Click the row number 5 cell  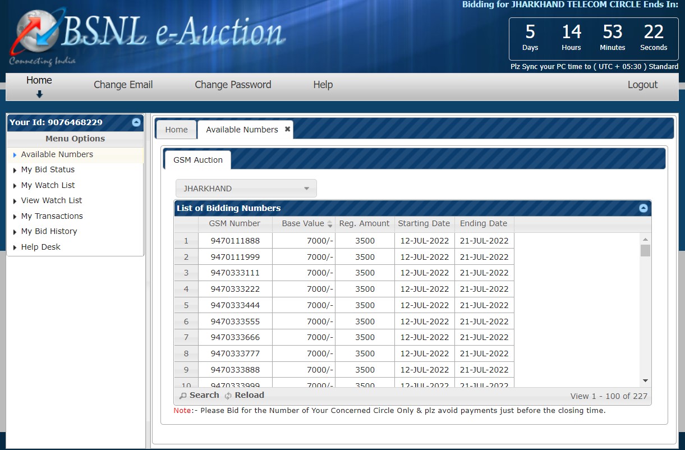click(186, 305)
